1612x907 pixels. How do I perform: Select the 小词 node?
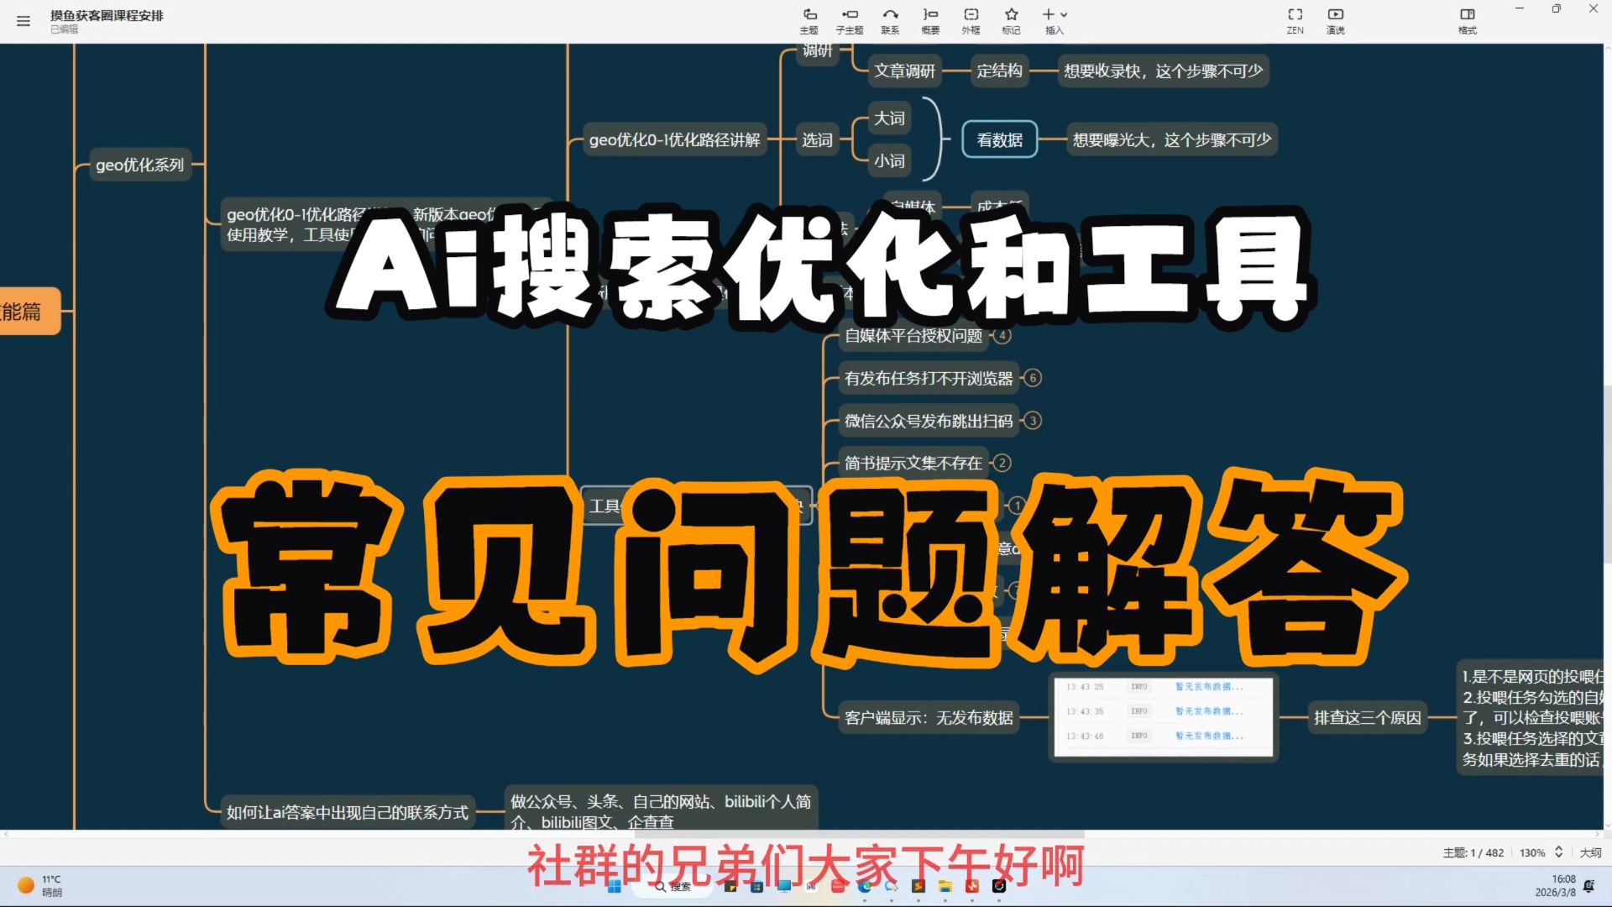[889, 160]
